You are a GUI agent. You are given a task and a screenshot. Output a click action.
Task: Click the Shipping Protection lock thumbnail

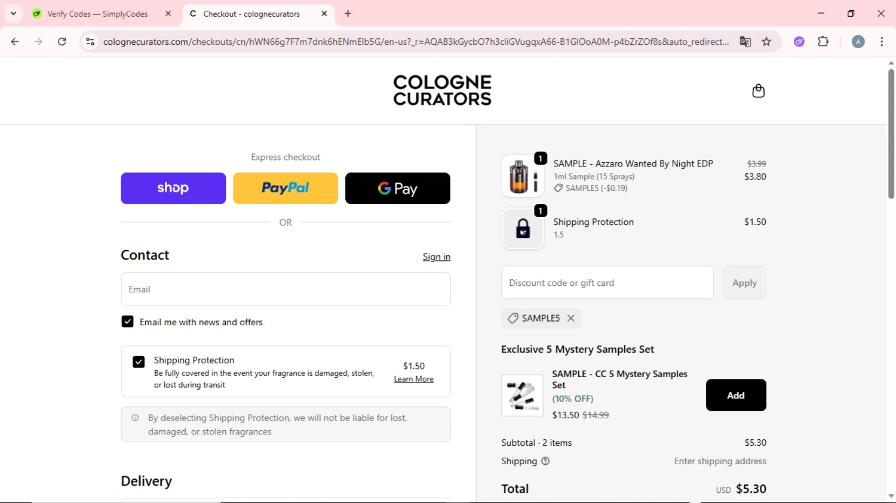523,229
